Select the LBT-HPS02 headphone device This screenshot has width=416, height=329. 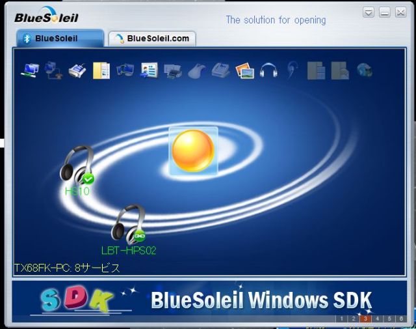(x=128, y=225)
